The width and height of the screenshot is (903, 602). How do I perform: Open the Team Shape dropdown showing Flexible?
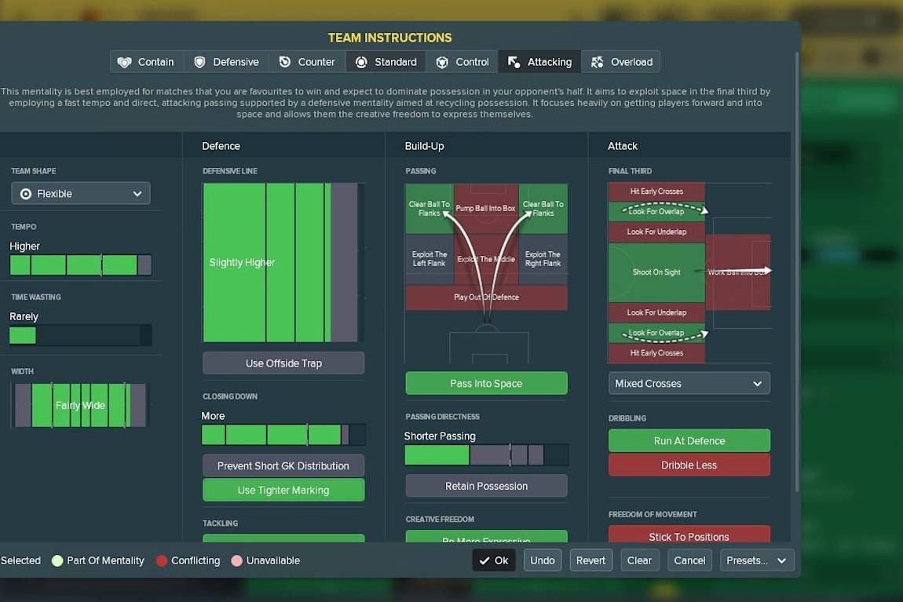coord(81,194)
